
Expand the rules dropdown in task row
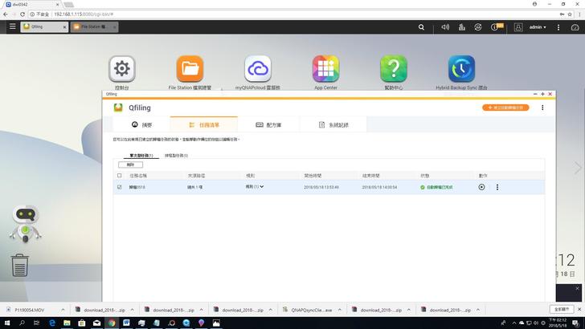point(262,187)
